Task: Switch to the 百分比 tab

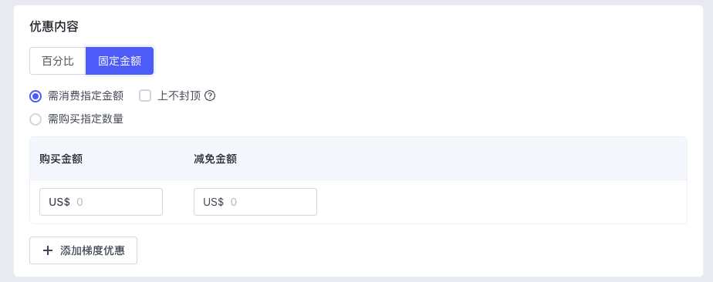Action: [58, 61]
